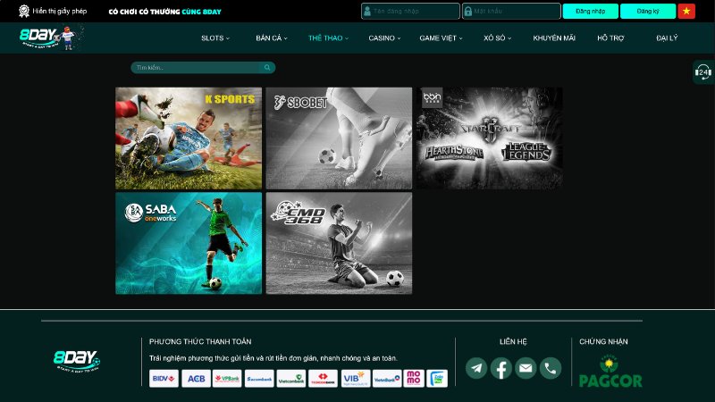Open the KHUYẾN MÃI page
The height and width of the screenshot is (402, 715).
554,38
